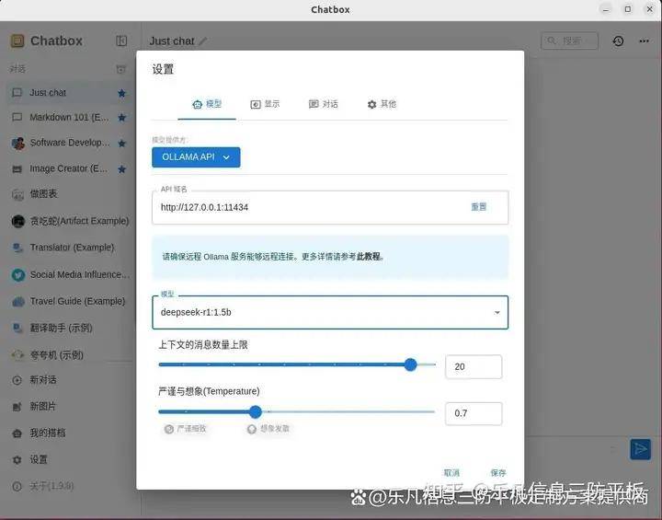Click the edit pencil beside Just chat title
This screenshot has width=662, height=520.
tap(203, 41)
